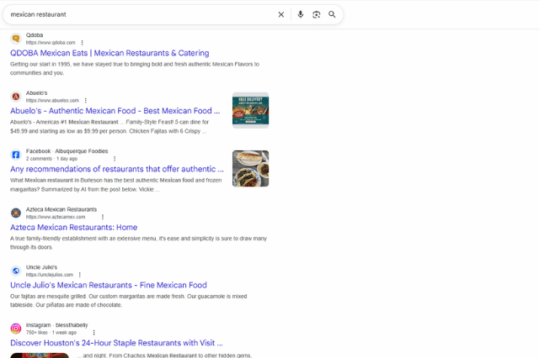Click the Abuelo's free delivery thumbnail image
539x358 pixels.
click(x=251, y=110)
